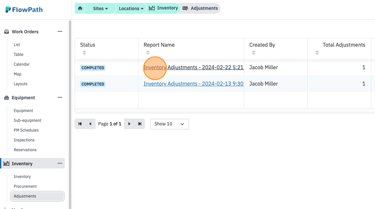
Task: Click the sidebar vertical scrollbar
Action: click(70, 115)
